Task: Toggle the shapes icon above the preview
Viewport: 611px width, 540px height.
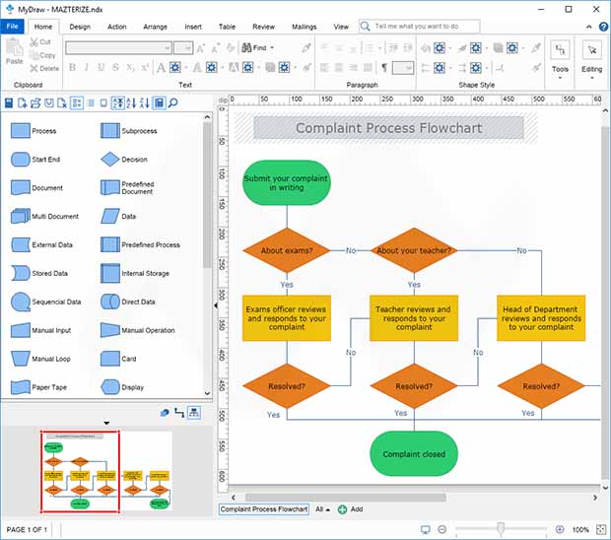Action: [165, 413]
